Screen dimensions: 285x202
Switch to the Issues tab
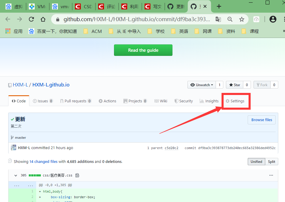point(43,101)
